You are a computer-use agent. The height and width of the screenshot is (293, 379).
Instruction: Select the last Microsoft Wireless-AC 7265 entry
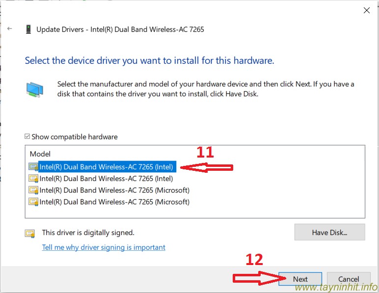point(114,202)
